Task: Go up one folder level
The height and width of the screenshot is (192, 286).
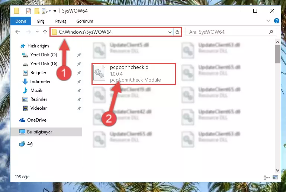Action: click(45, 32)
